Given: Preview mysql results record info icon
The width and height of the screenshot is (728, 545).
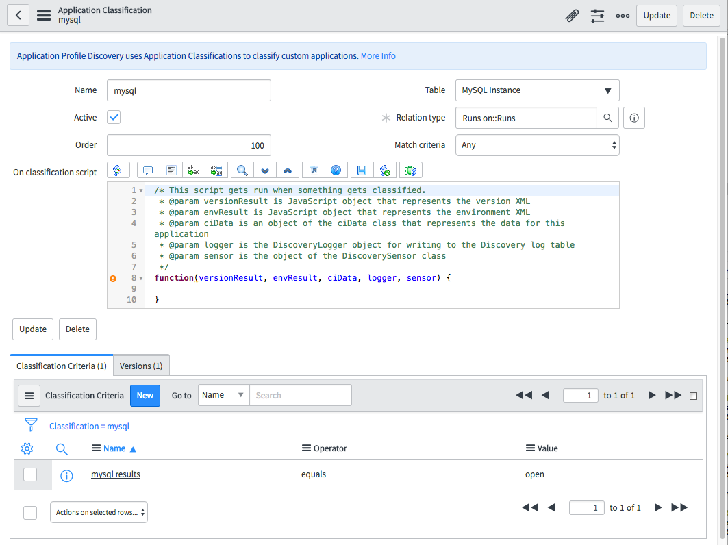Looking at the screenshot, I should click(x=66, y=476).
